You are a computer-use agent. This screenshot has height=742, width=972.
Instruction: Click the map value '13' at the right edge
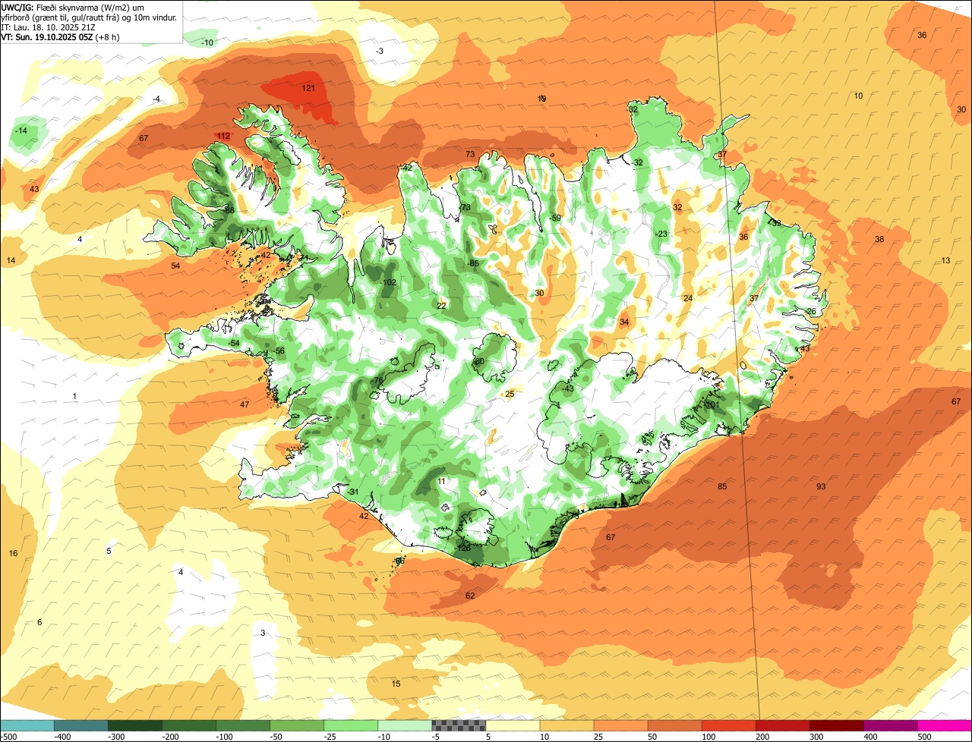pos(945,260)
